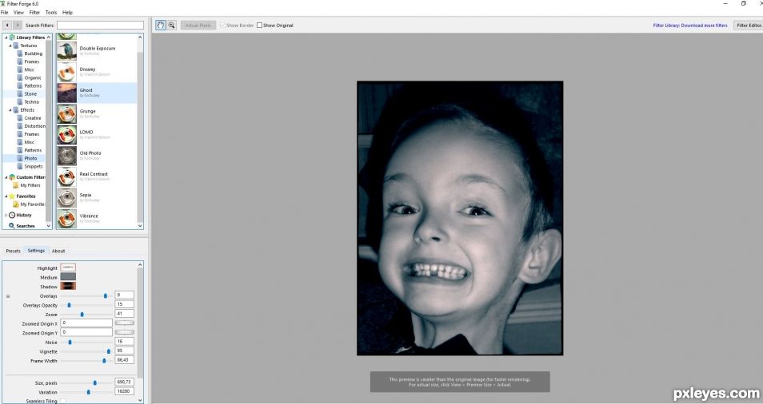Screen dimensions: 763x404
Task: Select the Stone category in Textures
Action: pos(30,93)
